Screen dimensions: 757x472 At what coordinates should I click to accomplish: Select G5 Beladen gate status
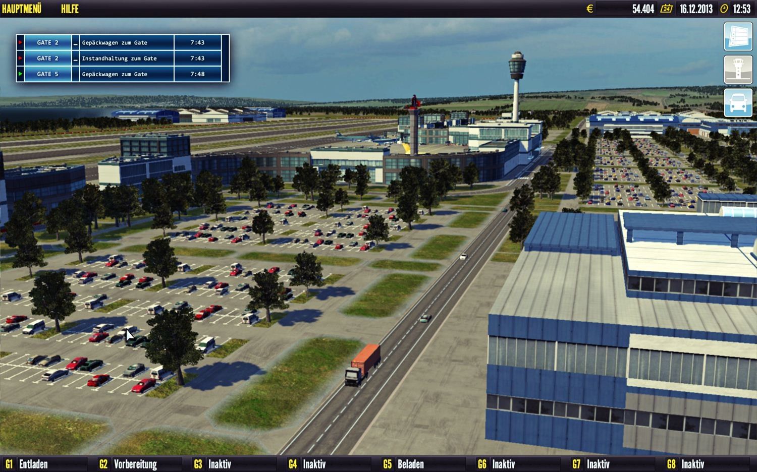[404, 464]
